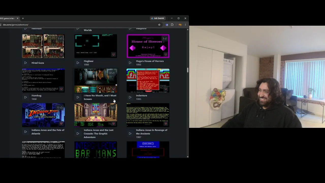Open the Humbug title link
The height and width of the screenshot is (183, 325).
36,96
